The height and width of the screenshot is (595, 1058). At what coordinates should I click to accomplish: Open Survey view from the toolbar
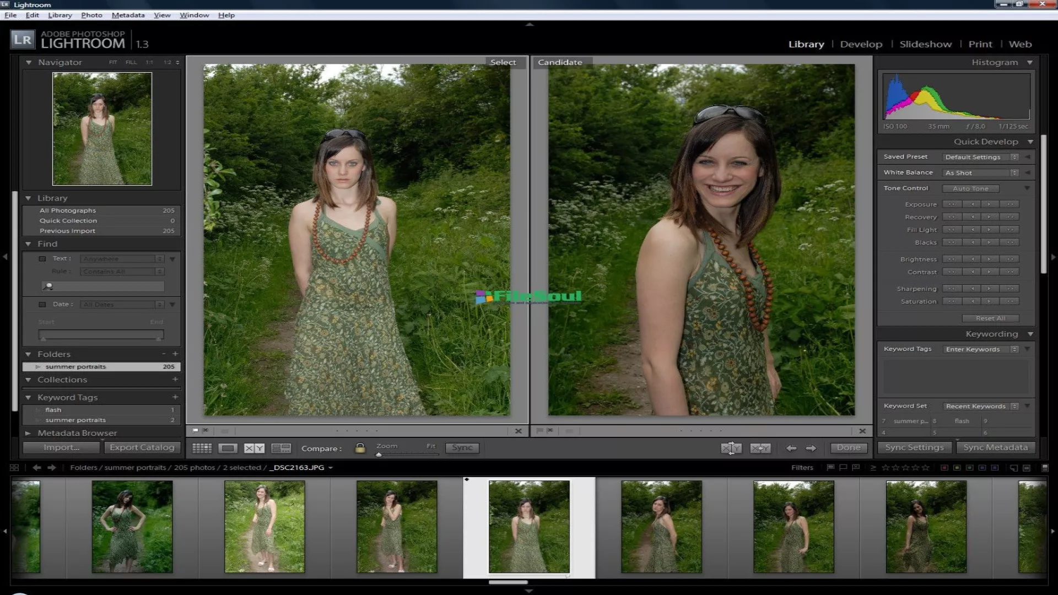pyautogui.click(x=280, y=448)
